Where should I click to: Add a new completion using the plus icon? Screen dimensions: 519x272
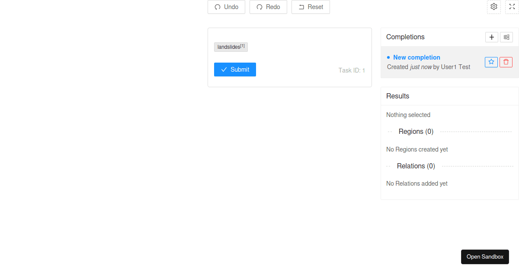click(491, 37)
